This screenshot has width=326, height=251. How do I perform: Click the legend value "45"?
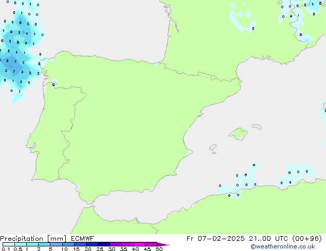[x=147, y=249]
